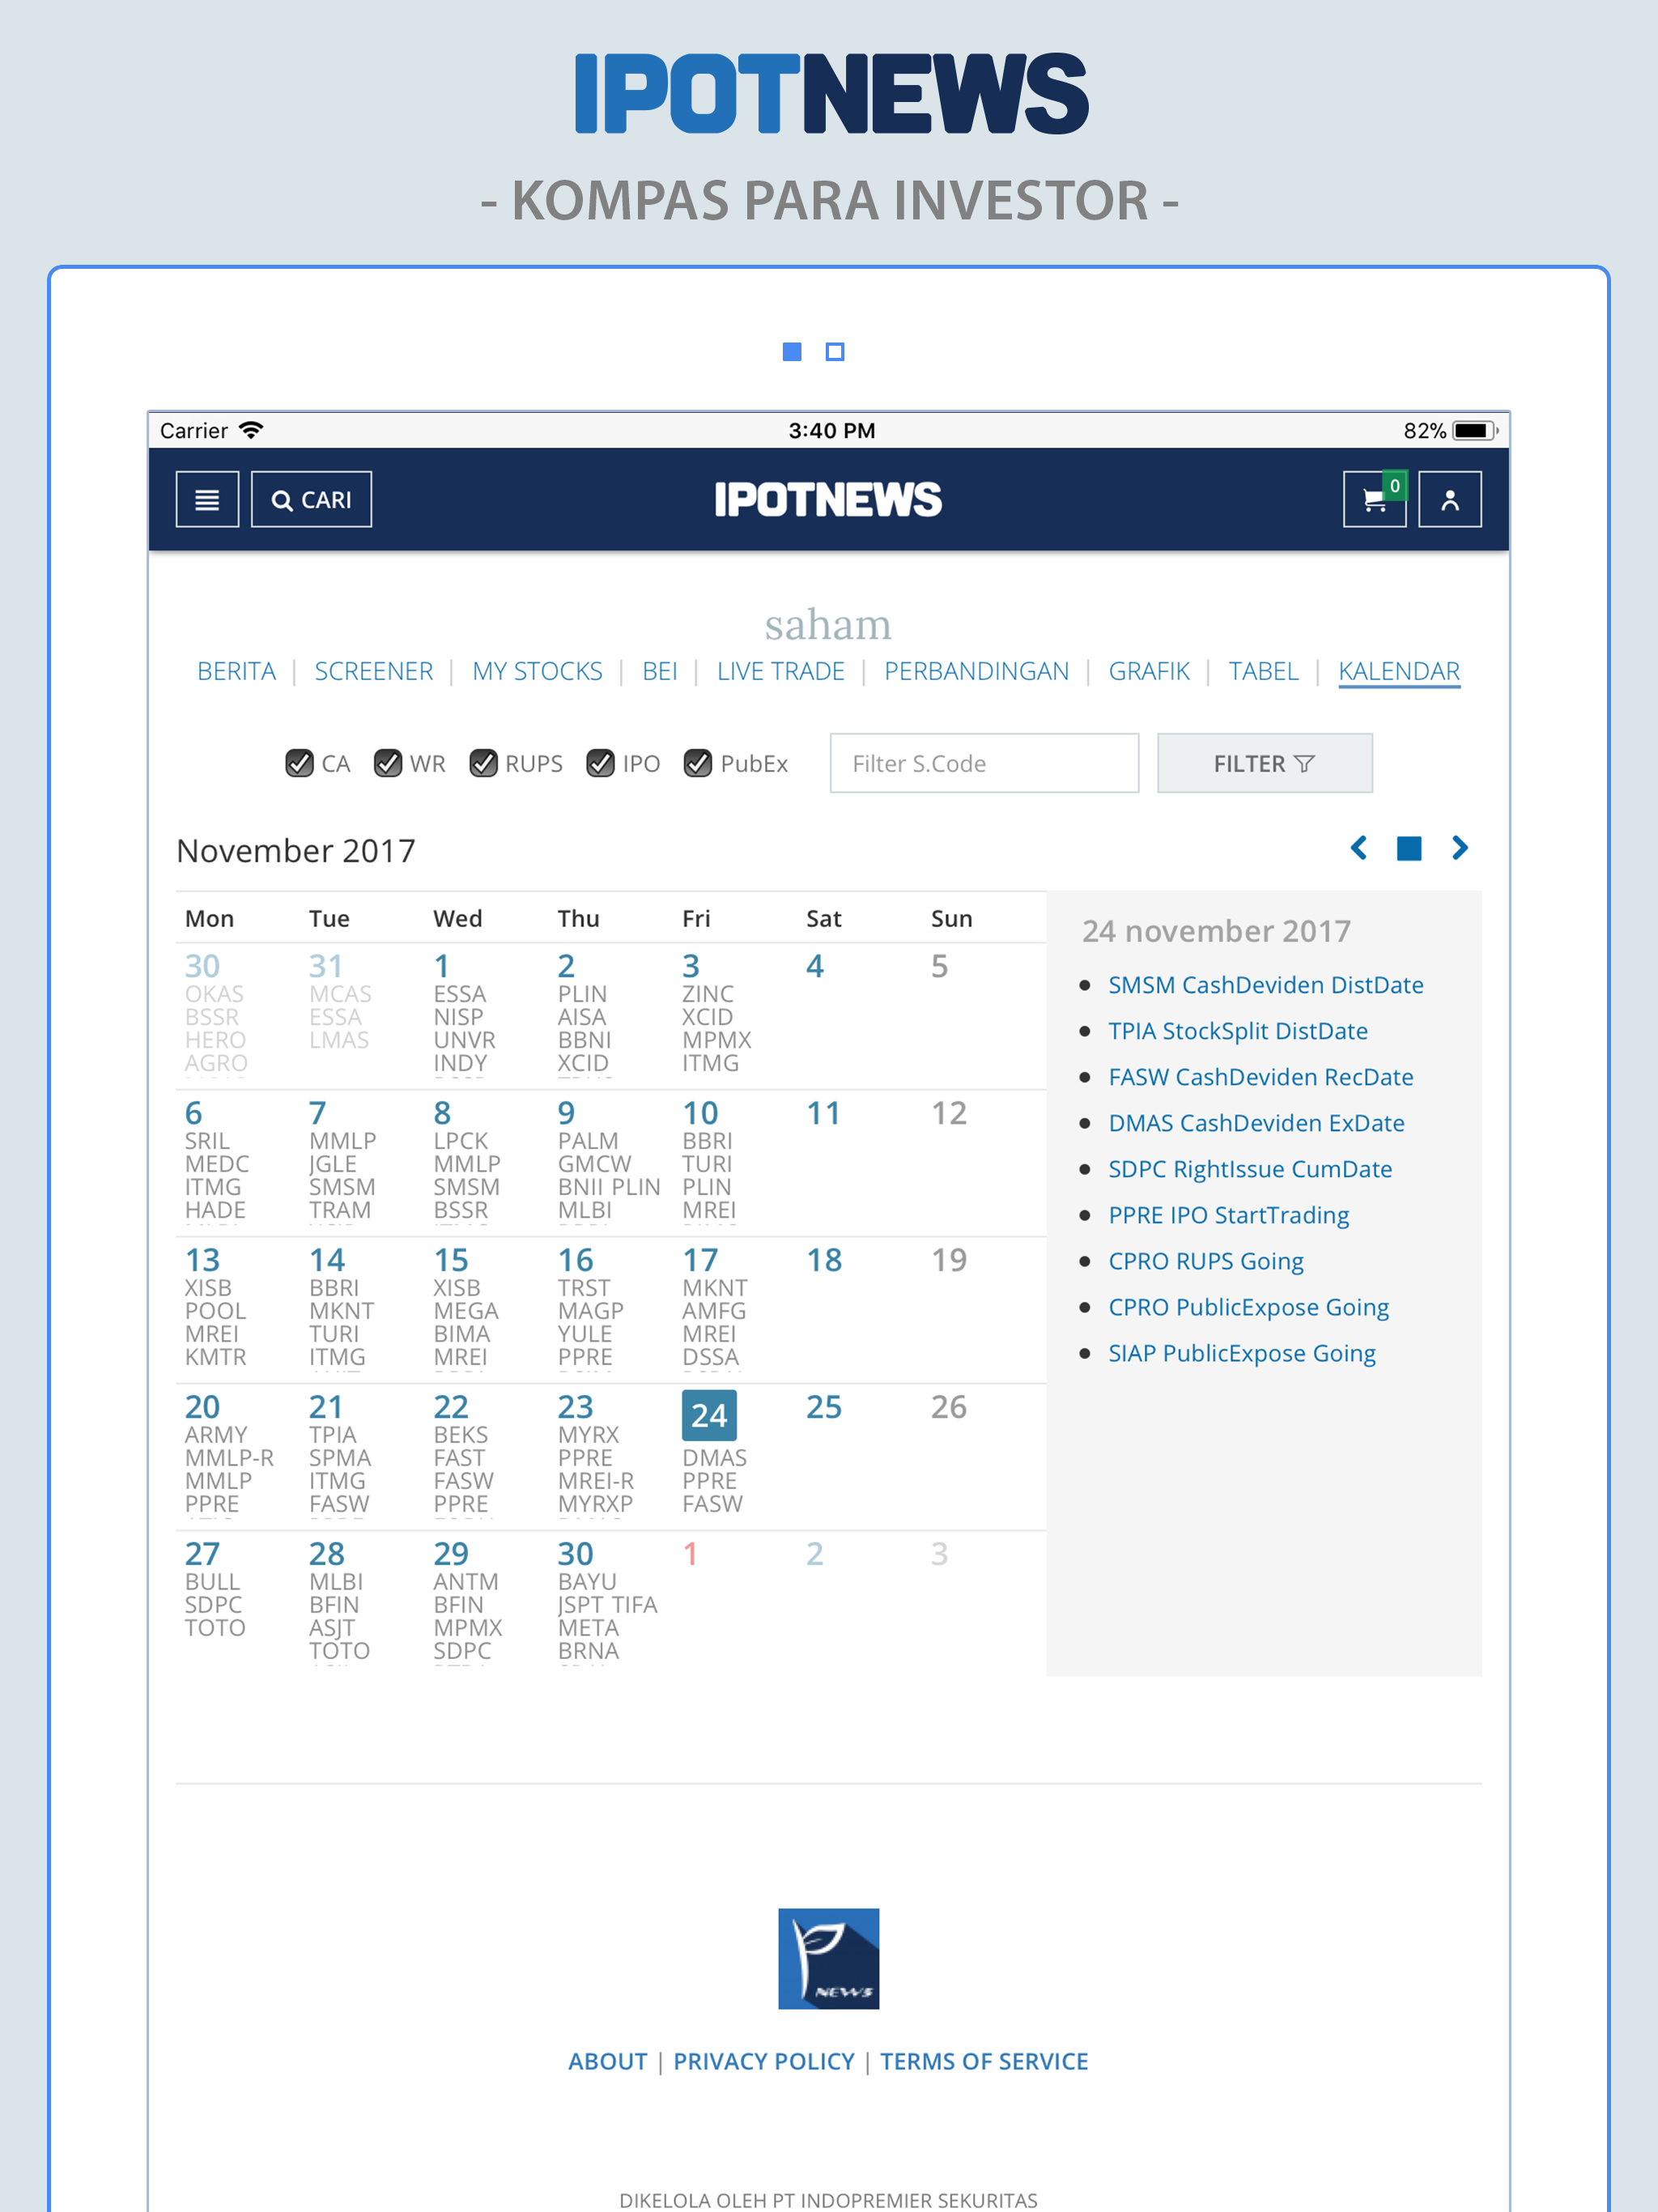
Task: Open the TABEL tab
Action: tap(1263, 671)
